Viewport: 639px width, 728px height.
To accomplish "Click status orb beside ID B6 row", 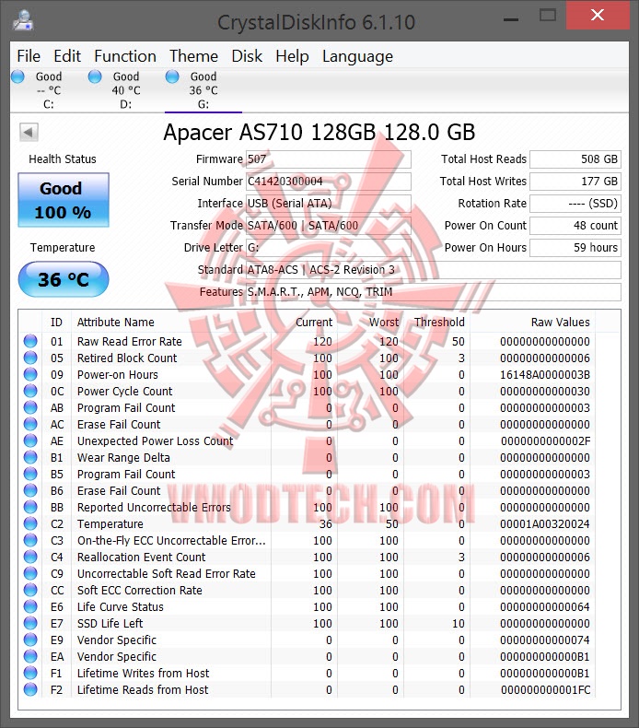I will (x=30, y=490).
